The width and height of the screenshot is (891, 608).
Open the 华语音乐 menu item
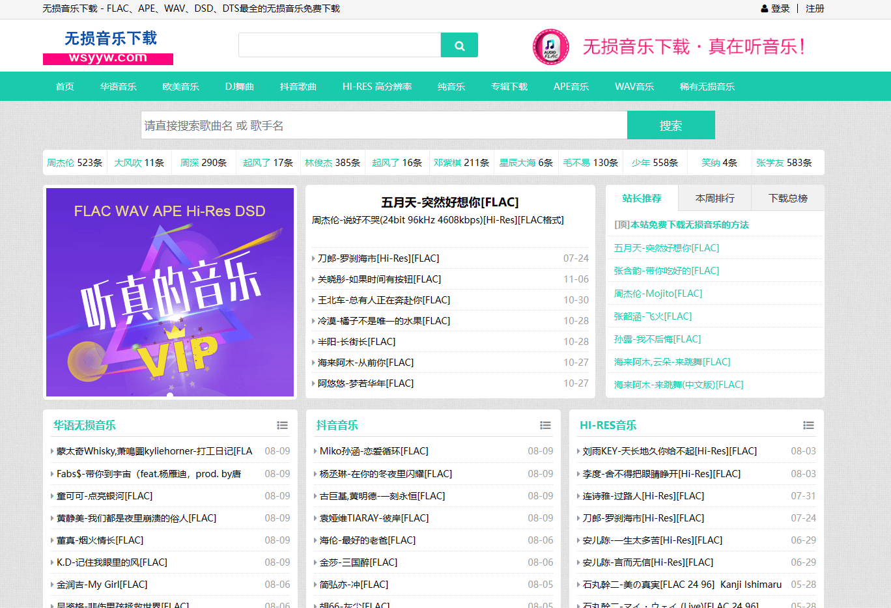[119, 86]
